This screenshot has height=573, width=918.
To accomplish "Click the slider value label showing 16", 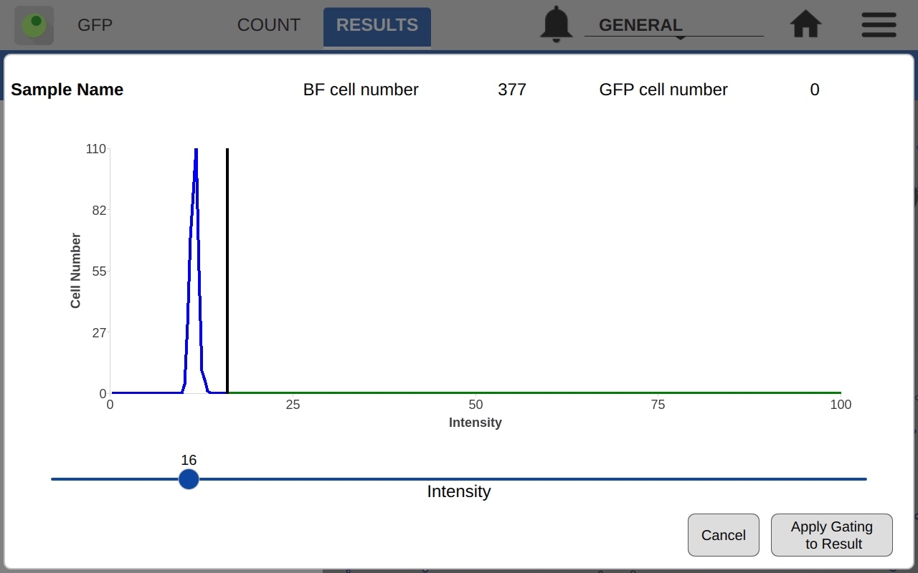I will [x=188, y=460].
